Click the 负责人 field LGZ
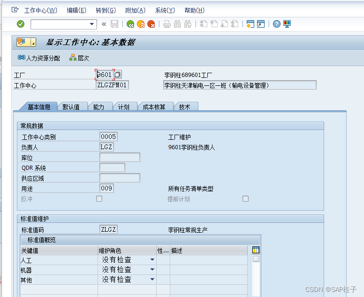364x297 pixels. coord(106,147)
